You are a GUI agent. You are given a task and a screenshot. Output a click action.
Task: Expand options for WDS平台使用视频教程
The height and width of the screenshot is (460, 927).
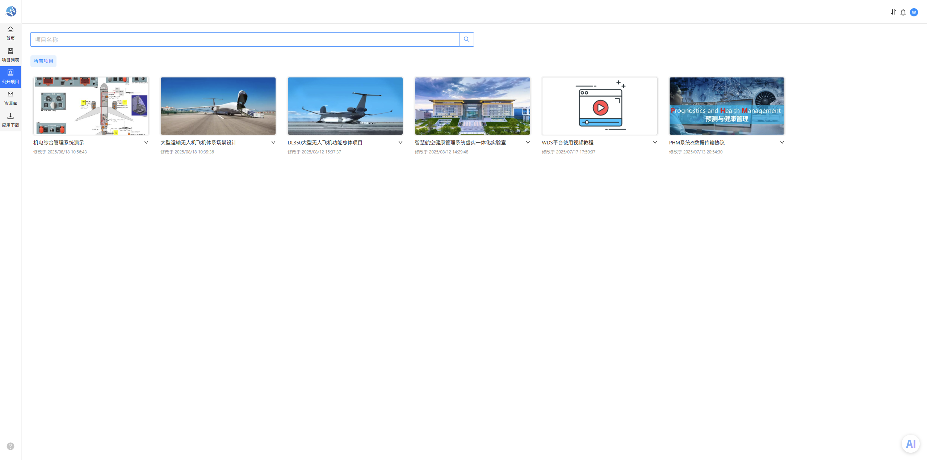tap(655, 142)
